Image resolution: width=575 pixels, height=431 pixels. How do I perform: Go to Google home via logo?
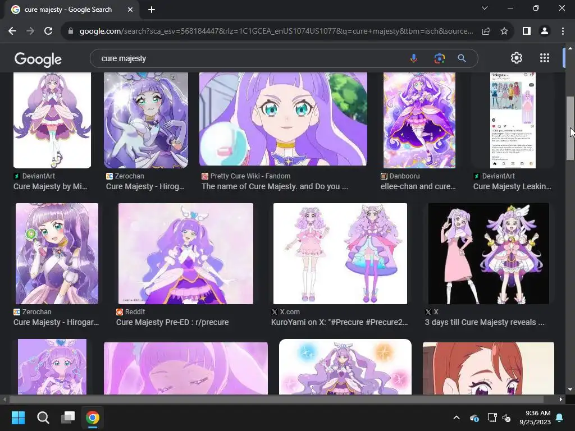[38, 59]
